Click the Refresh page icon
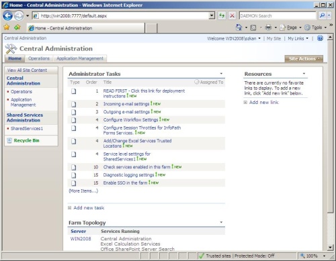336x261 pixels. click(x=222, y=15)
